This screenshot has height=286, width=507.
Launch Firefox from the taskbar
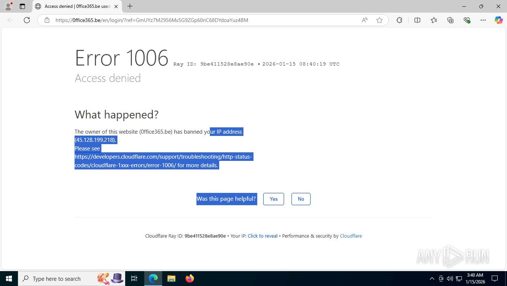pos(189,279)
